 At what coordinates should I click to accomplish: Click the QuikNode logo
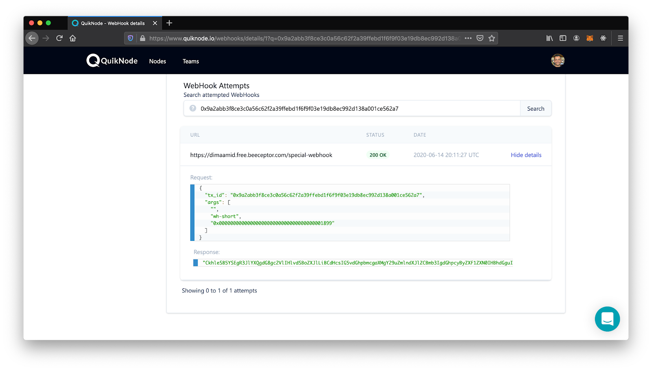coord(112,61)
